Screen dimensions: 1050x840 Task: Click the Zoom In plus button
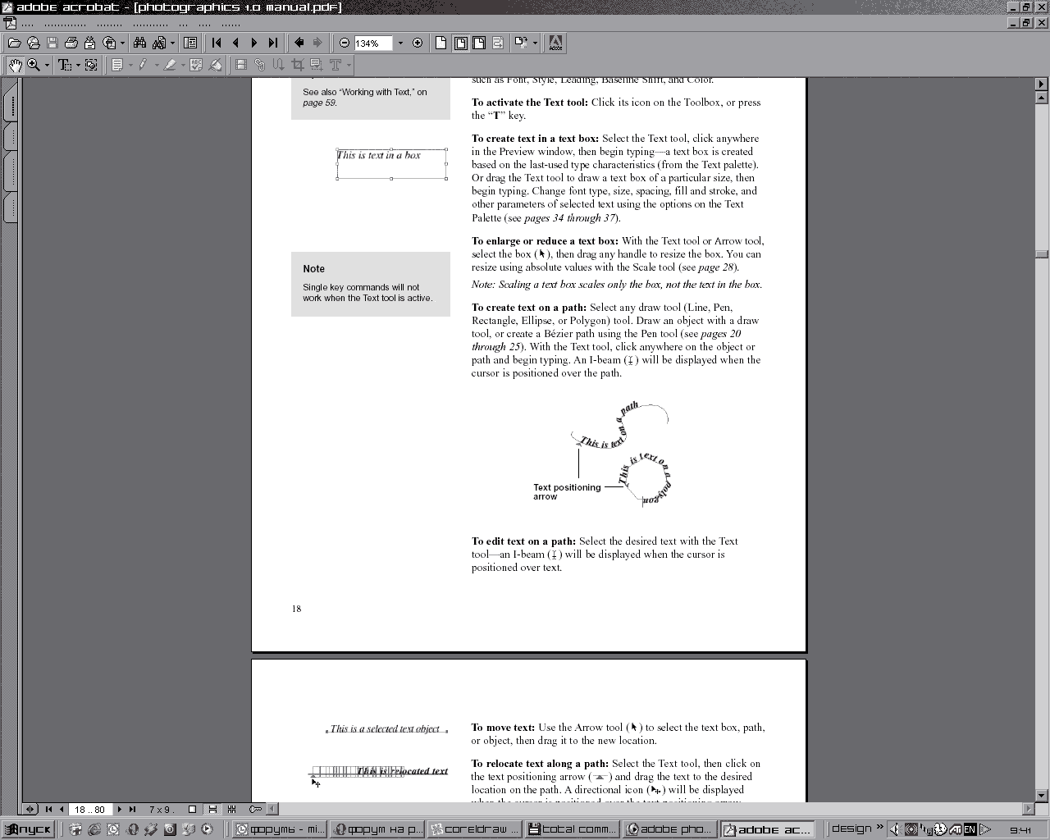click(418, 43)
